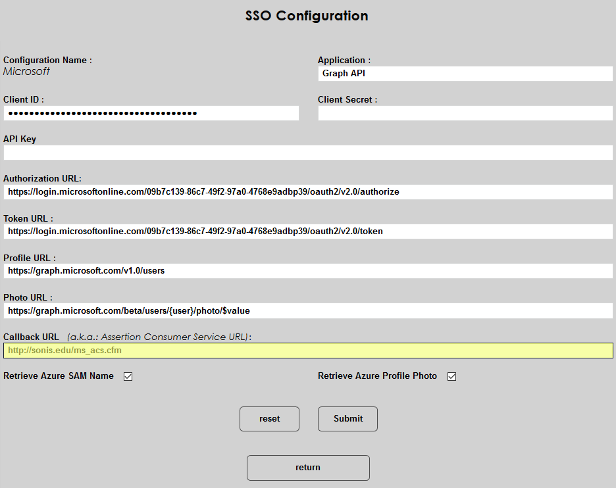Click the Retrieve Azure Profile Photo label text

coord(377,376)
